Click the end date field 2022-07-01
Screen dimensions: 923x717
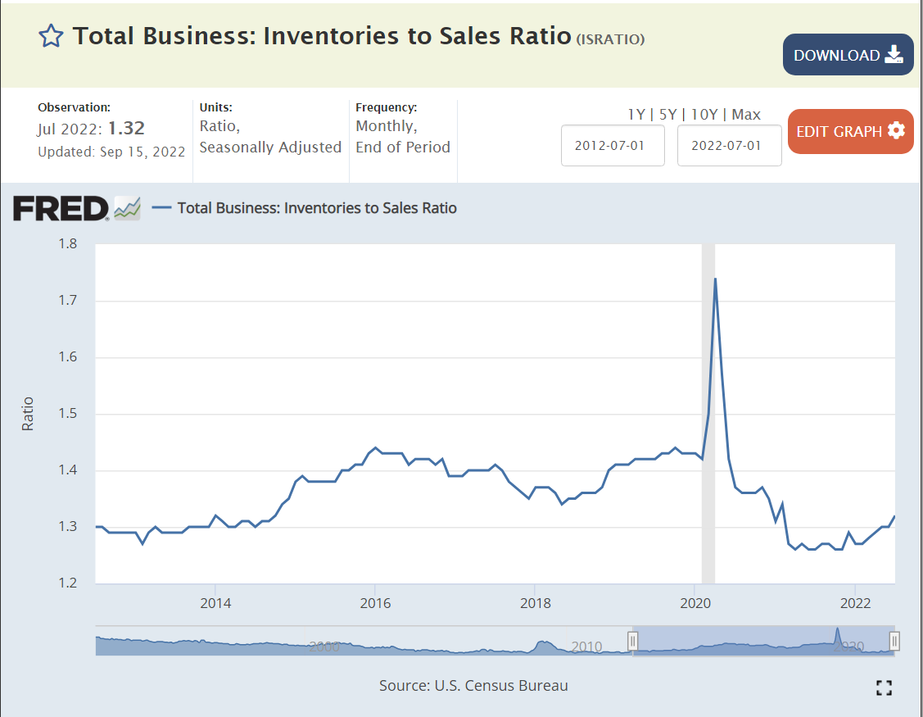pyautogui.click(x=729, y=146)
